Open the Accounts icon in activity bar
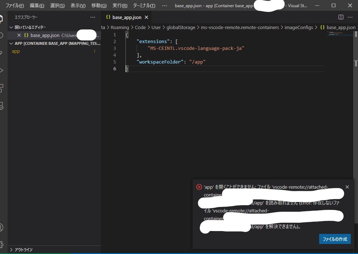The width and height of the screenshot is (358, 254). (1, 227)
